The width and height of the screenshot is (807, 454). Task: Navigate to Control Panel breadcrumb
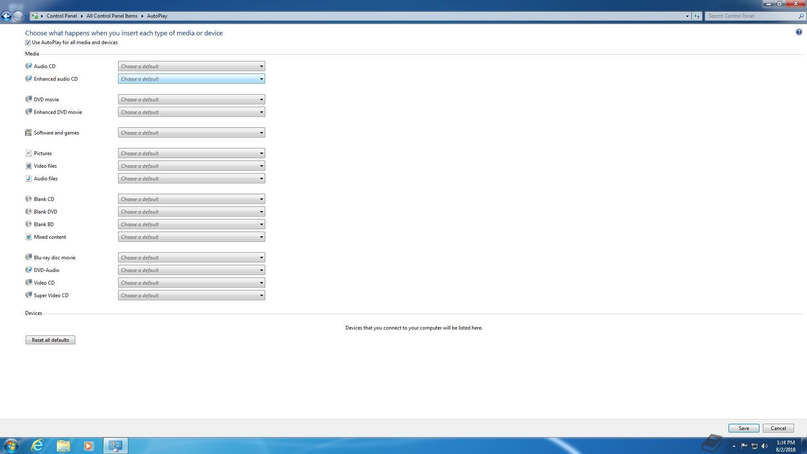tap(62, 16)
